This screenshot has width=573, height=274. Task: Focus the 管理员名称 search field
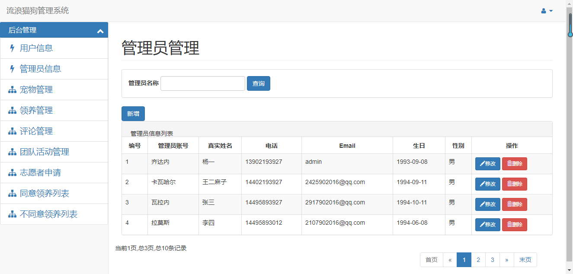(x=203, y=83)
